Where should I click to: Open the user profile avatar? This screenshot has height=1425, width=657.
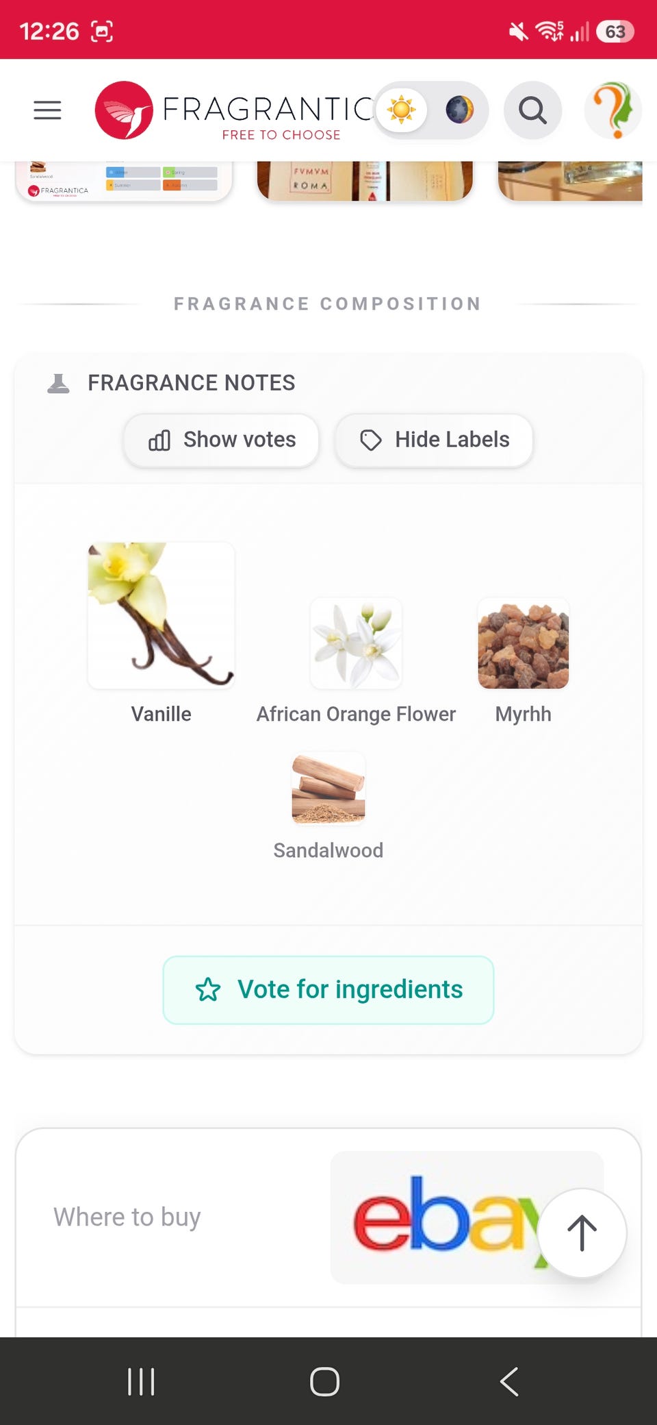tap(613, 110)
